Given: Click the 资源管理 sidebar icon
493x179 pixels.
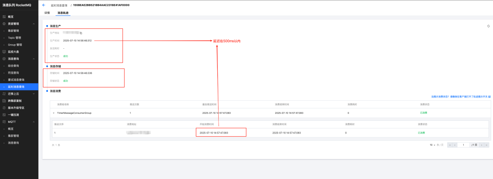Looking at the screenshot, I should [4, 24].
